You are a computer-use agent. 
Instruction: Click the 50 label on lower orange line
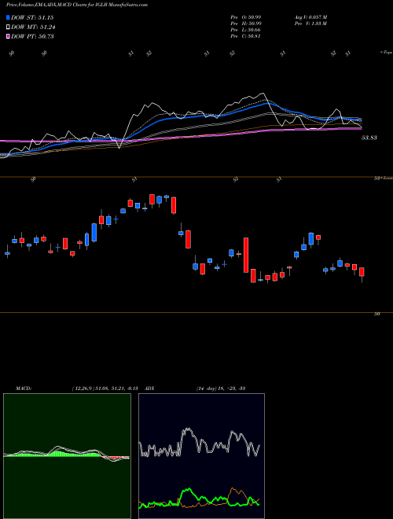coord(376,314)
